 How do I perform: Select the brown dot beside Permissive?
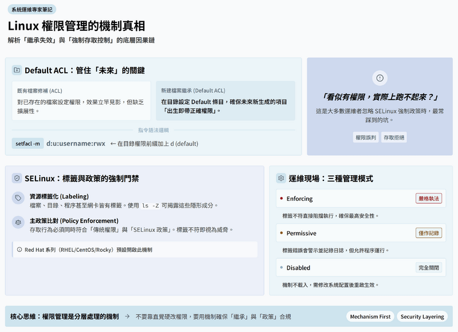click(281, 233)
